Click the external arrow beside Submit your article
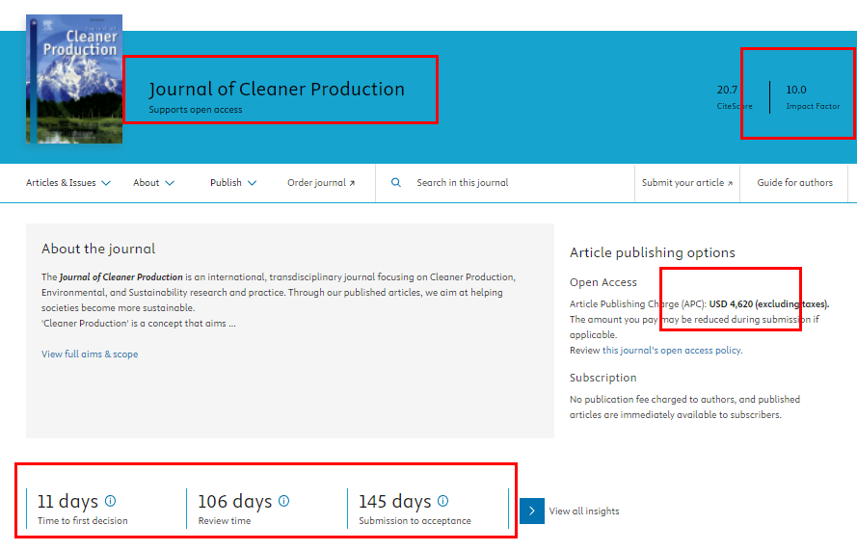This screenshot has width=857, height=551. pyautogui.click(x=730, y=183)
